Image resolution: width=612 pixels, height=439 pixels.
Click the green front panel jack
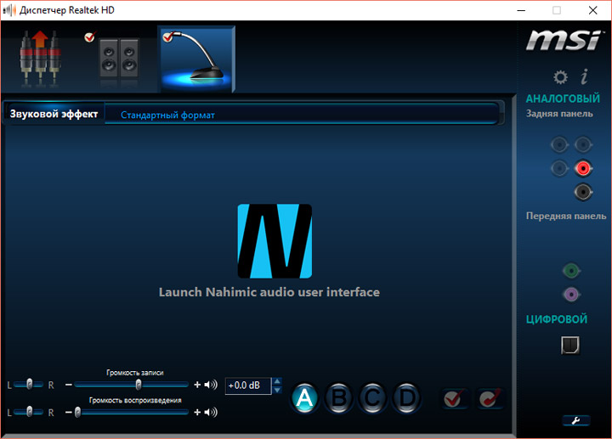(x=571, y=271)
